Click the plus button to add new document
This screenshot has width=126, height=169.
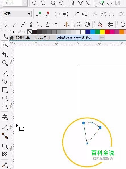click(102, 38)
